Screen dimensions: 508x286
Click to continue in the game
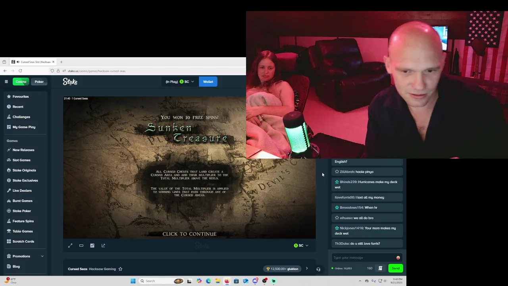[189, 234]
